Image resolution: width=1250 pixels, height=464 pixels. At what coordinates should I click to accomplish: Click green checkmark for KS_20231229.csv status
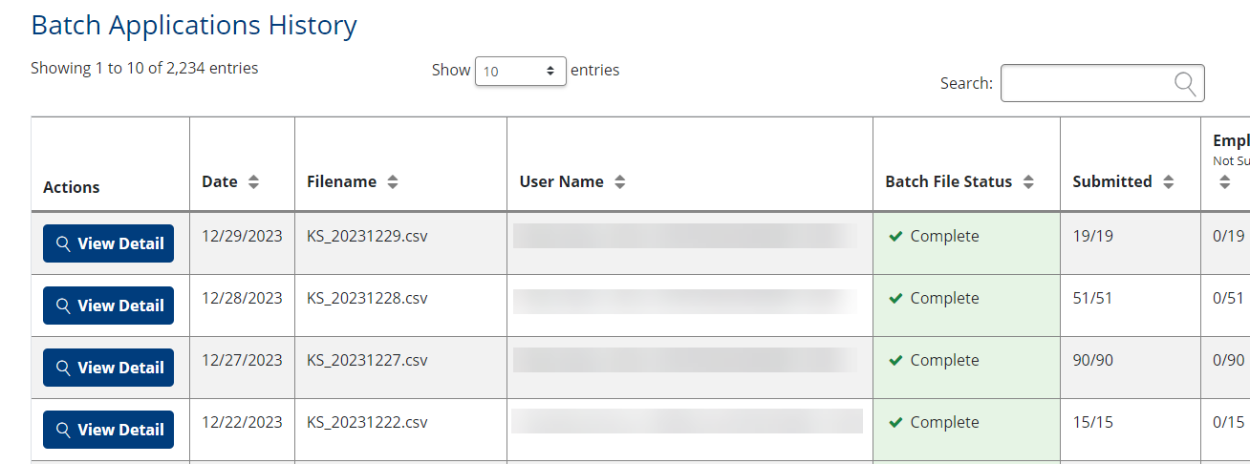coord(895,237)
